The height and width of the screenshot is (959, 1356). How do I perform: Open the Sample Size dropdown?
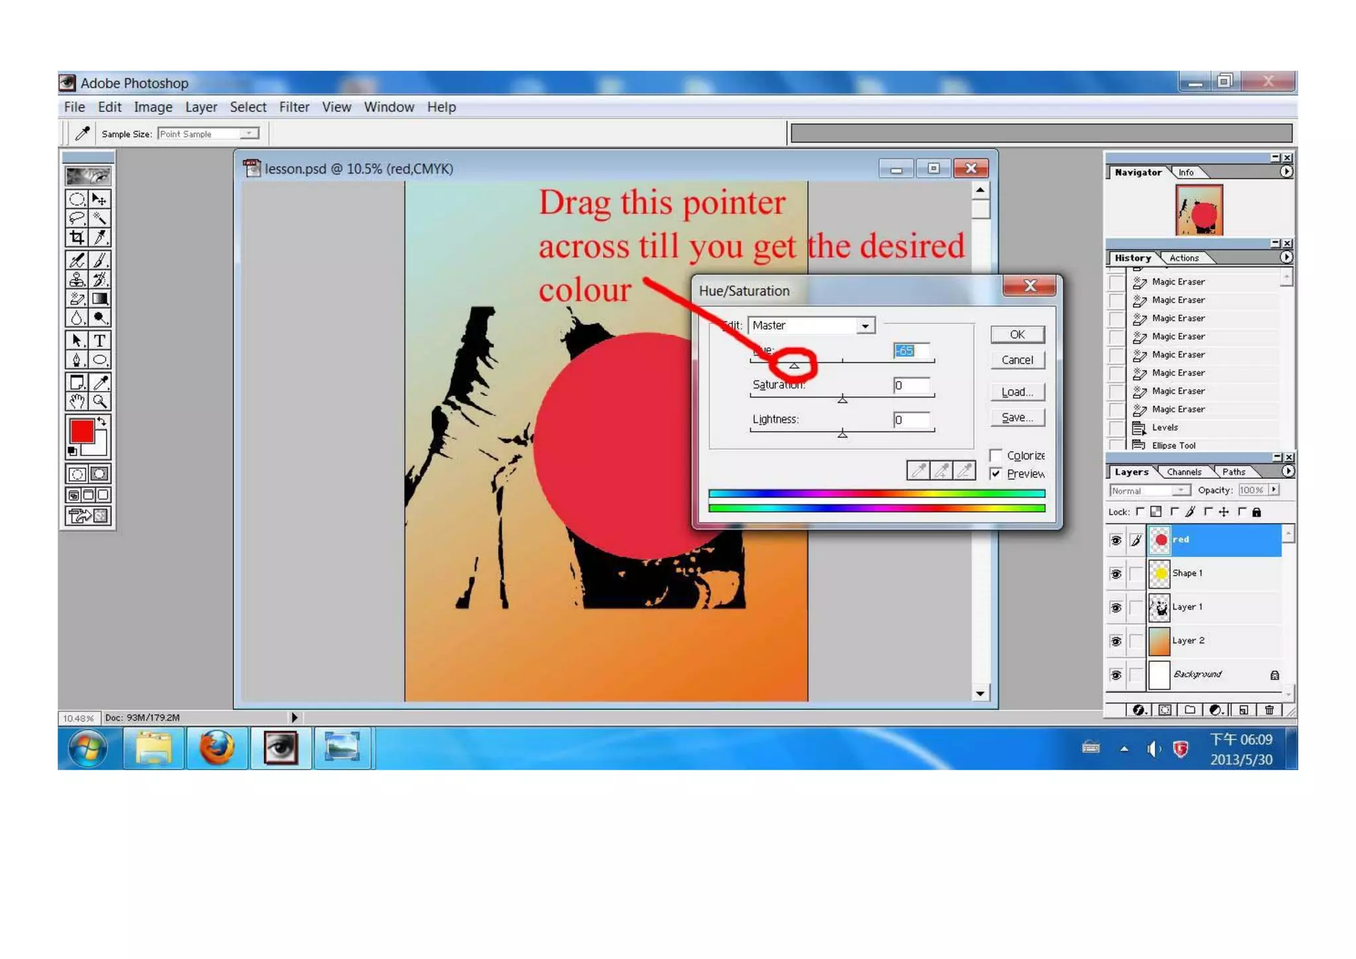[x=249, y=134]
